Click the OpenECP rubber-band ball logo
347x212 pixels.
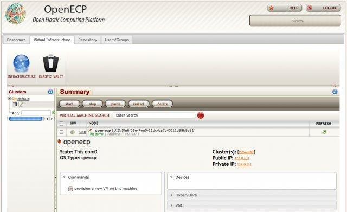[x=16, y=14]
